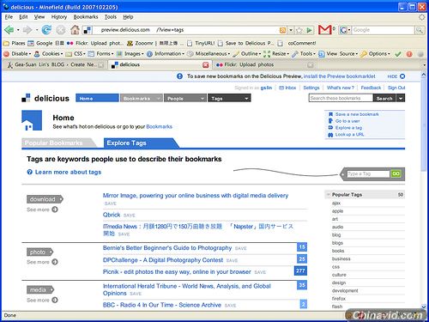Click the large Home house icon
429x322 pixels.
coord(32,120)
